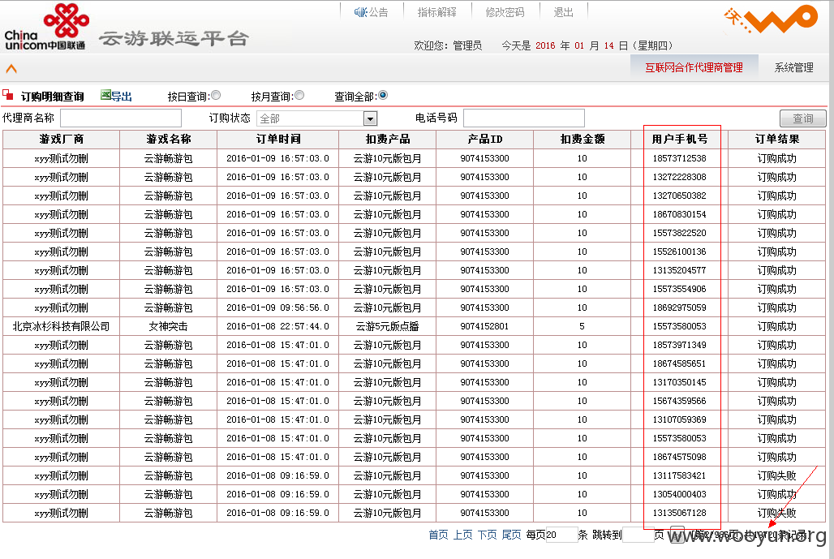
Task: Click the 订单结果 column header
Action: pyautogui.click(x=777, y=140)
